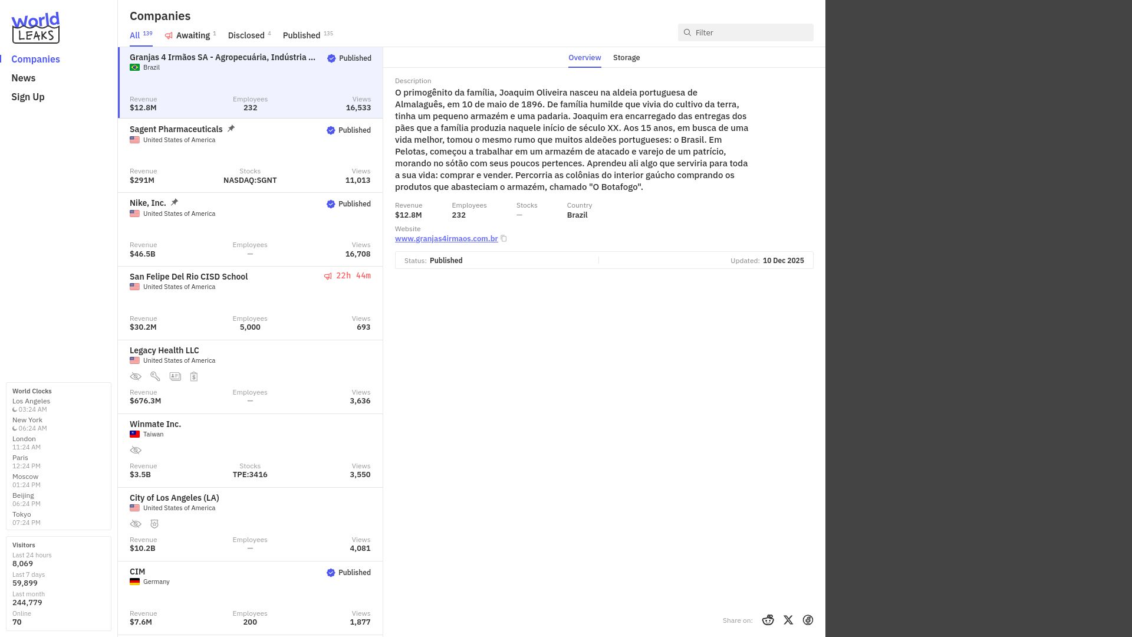This screenshot has width=1132, height=637.
Task: Show Disclosed companies tab
Action: click(x=249, y=35)
